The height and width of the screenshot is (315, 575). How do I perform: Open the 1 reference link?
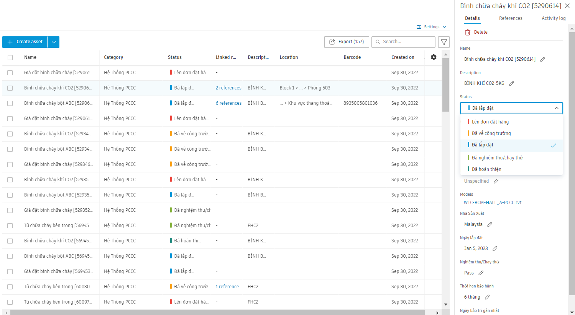pyautogui.click(x=227, y=287)
